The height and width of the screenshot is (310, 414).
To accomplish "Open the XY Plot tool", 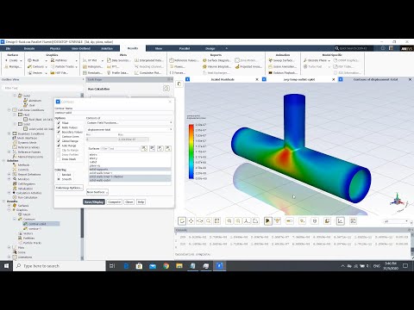I will click(90, 60).
